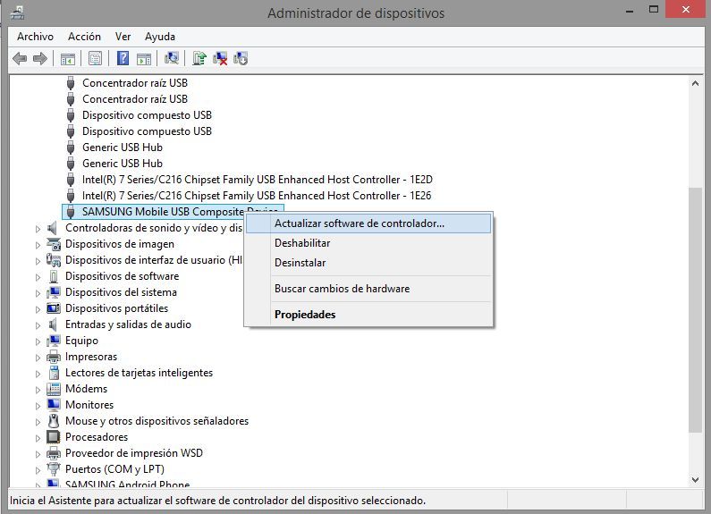
Task: Click Uninstall device icon with red X
Action: pyautogui.click(x=220, y=58)
